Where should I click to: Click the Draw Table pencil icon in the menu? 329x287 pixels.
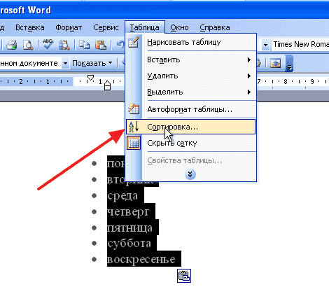tap(134, 42)
